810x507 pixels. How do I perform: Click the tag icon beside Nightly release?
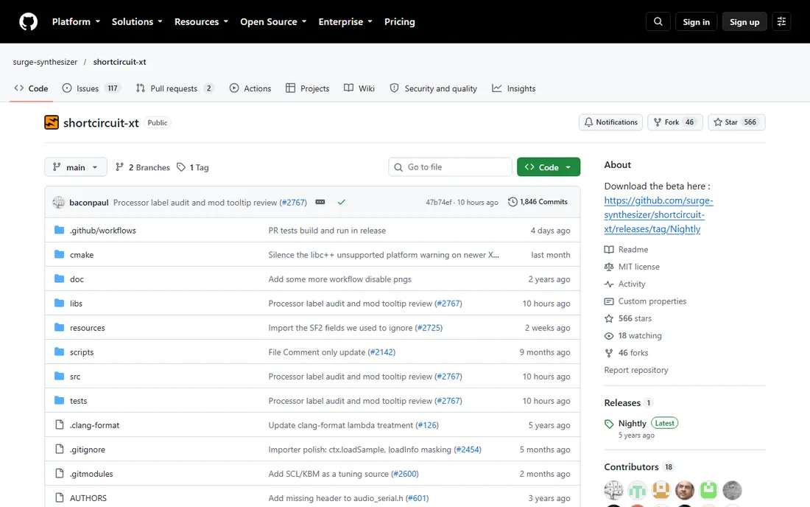tap(609, 424)
